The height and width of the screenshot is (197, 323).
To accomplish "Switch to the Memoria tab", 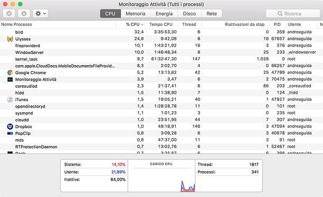I will [x=136, y=14].
